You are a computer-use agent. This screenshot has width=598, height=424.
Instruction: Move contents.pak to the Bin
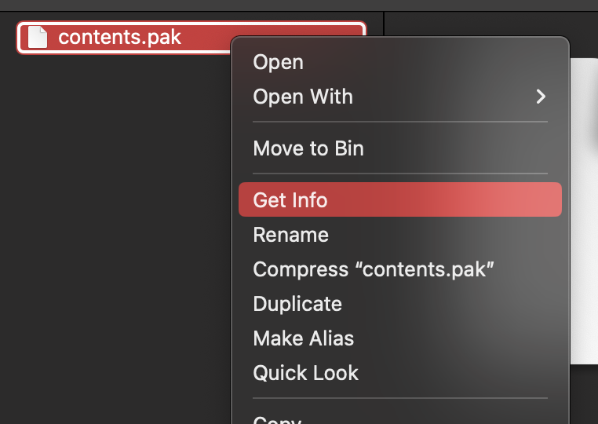click(x=399, y=148)
